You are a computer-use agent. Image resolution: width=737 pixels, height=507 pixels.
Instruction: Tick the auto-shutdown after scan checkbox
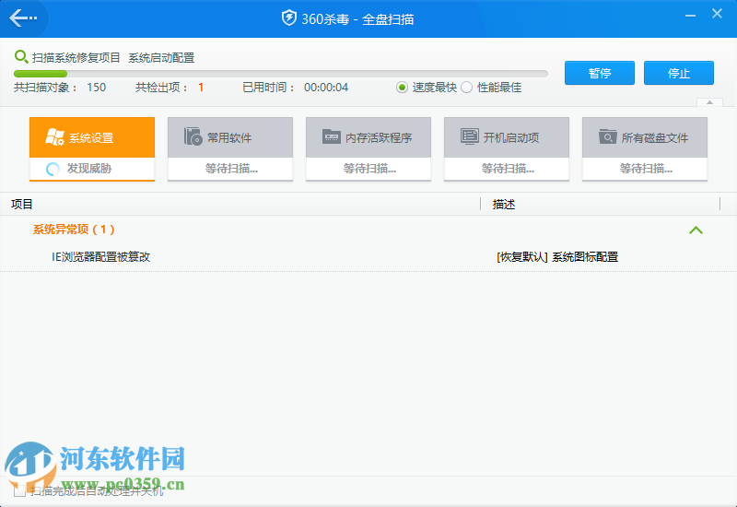(x=19, y=491)
